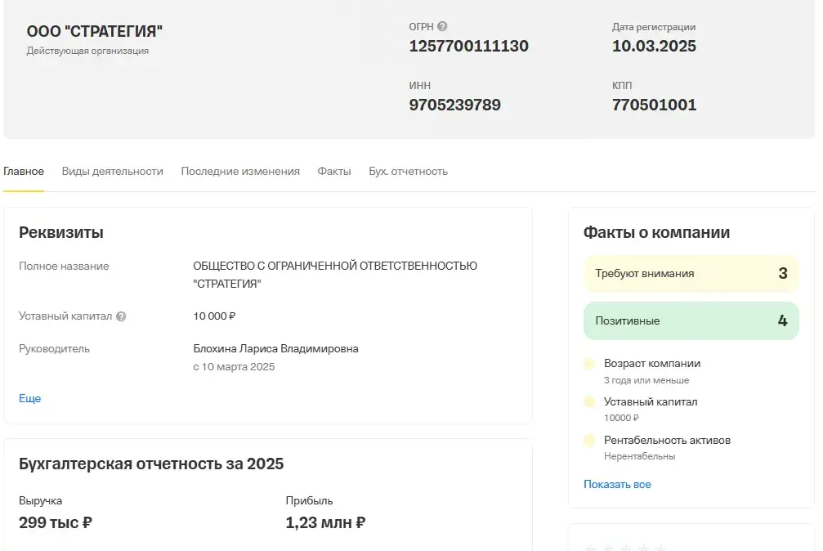Open the ОГРН help question-mark icon
This screenshot has width=823, height=551.
click(x=442, y=26)
